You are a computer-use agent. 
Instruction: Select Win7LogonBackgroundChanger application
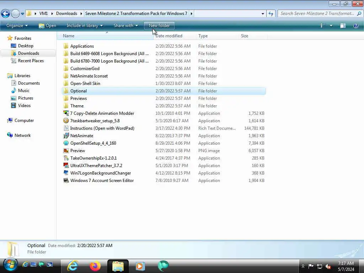[x=164, y=173]
